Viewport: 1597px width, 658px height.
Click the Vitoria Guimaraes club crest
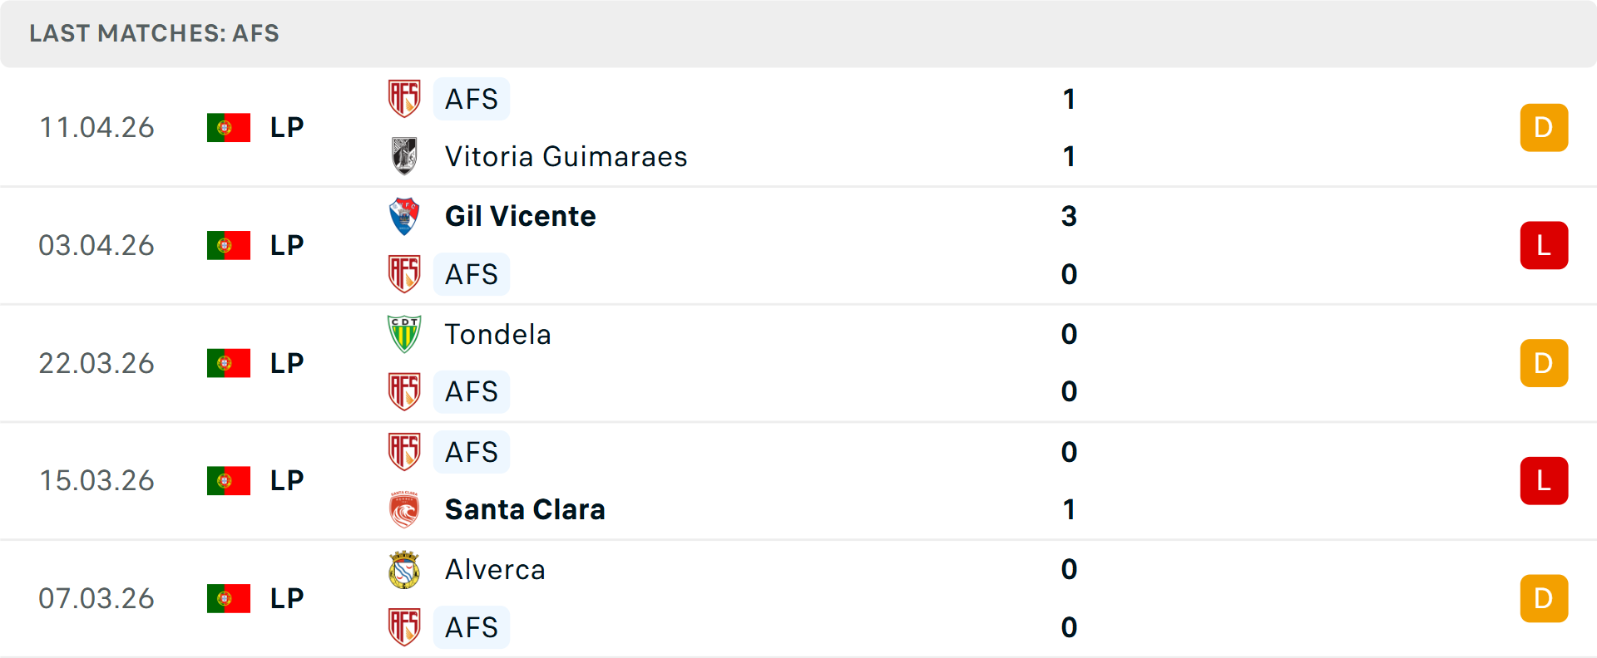404,156
